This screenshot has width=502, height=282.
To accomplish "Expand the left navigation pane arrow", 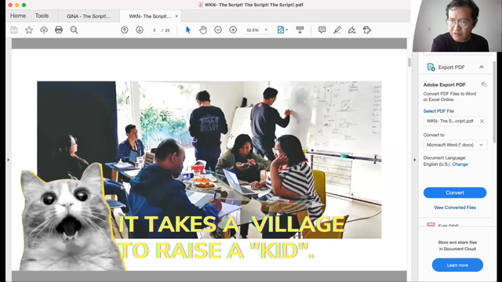I will 9,160.
